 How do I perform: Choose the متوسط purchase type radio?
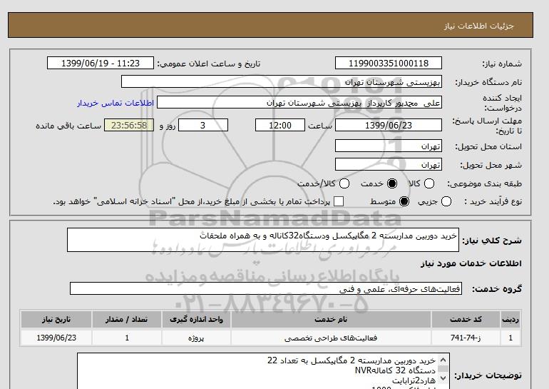tap(404, 201)
